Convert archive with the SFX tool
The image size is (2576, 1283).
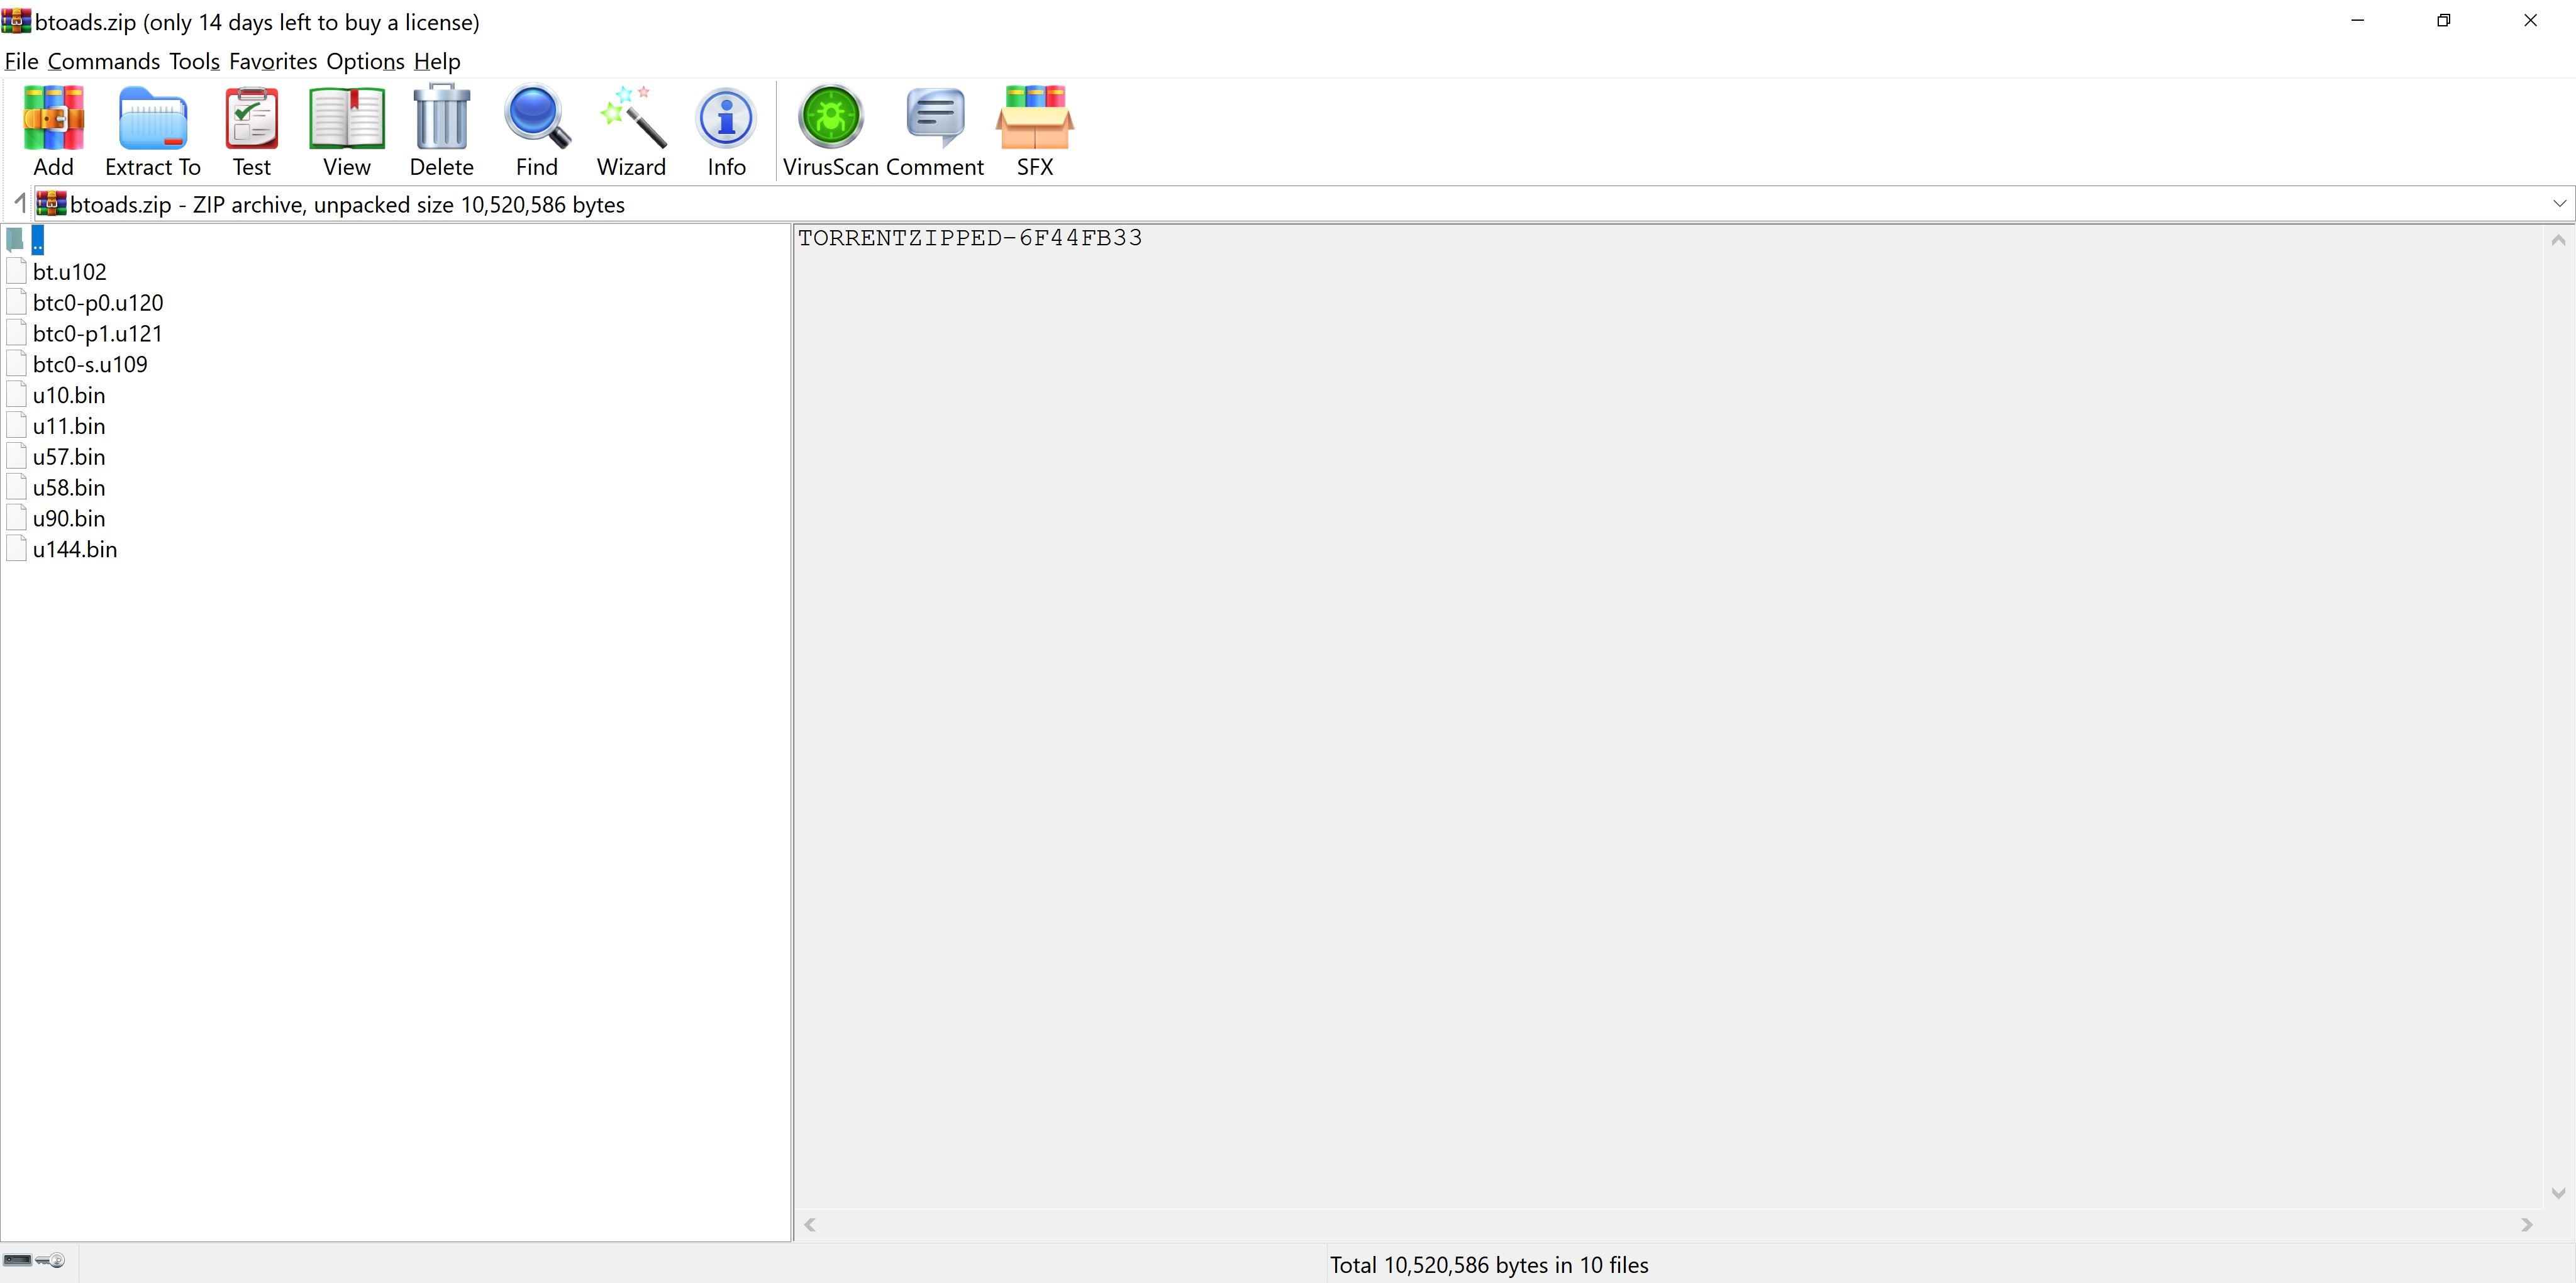(1035, 131)
